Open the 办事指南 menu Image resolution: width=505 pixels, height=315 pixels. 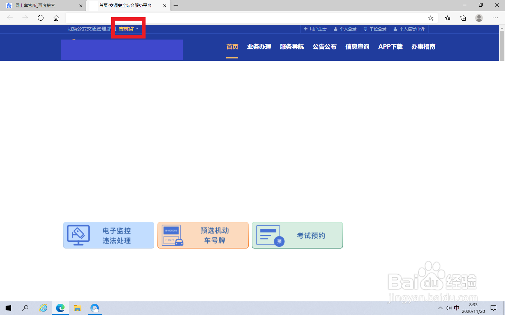(423, 47)
